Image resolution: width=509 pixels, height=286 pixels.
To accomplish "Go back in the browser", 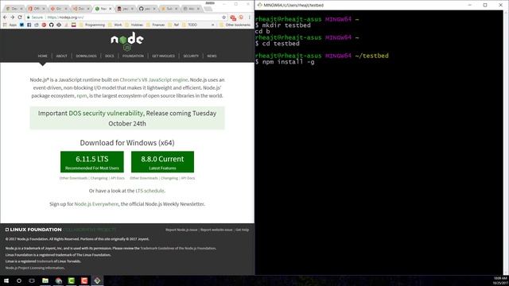I will pyautogui.click(x=5, y=17).
